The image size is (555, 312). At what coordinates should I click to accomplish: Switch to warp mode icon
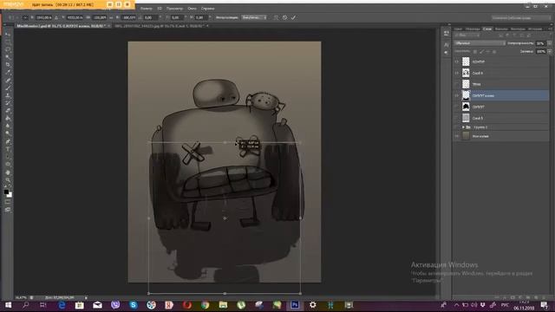pyautogui.click(x=276, y=17)
